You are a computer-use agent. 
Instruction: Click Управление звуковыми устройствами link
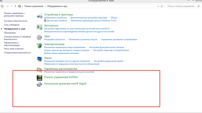pyautogui.click(x=119, y=40)
